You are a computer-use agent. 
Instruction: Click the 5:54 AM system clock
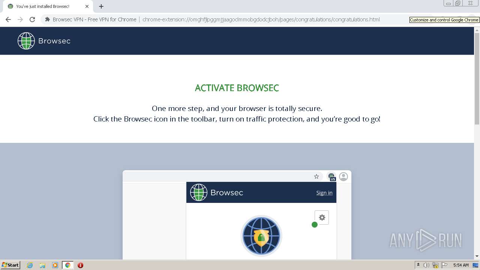click(461, 265)
